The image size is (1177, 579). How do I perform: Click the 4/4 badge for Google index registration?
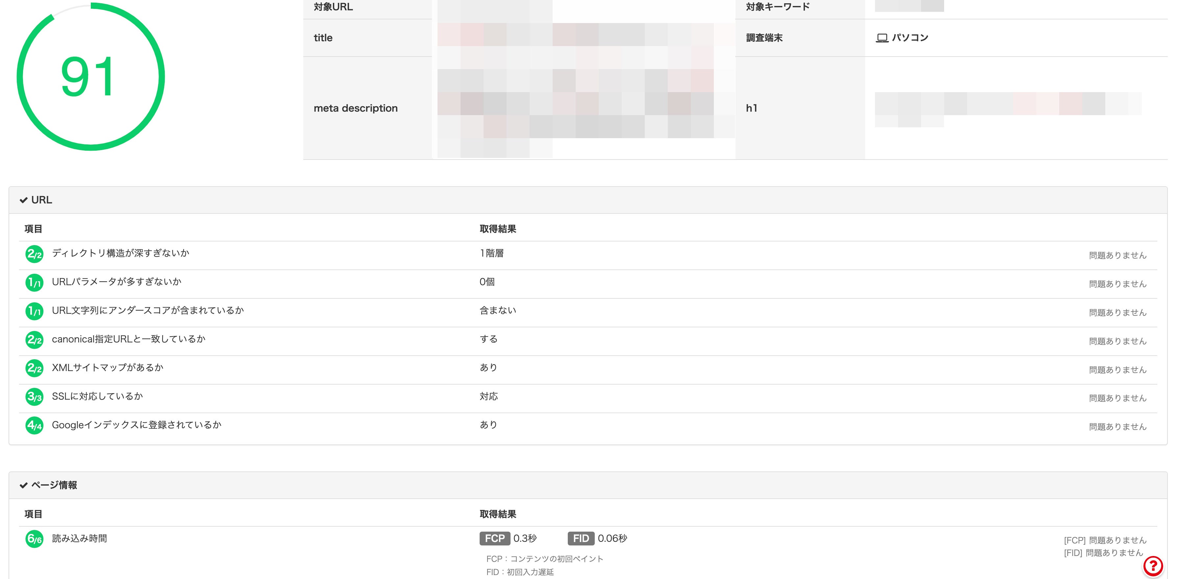click(x=34, y=425)
